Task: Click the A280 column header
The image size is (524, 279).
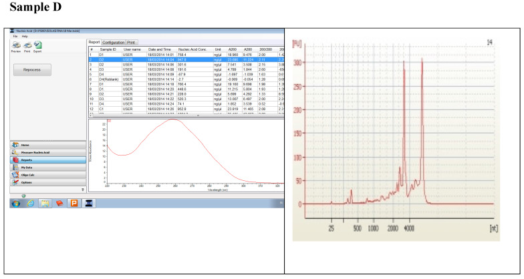Action: click(x=247, y=49)
